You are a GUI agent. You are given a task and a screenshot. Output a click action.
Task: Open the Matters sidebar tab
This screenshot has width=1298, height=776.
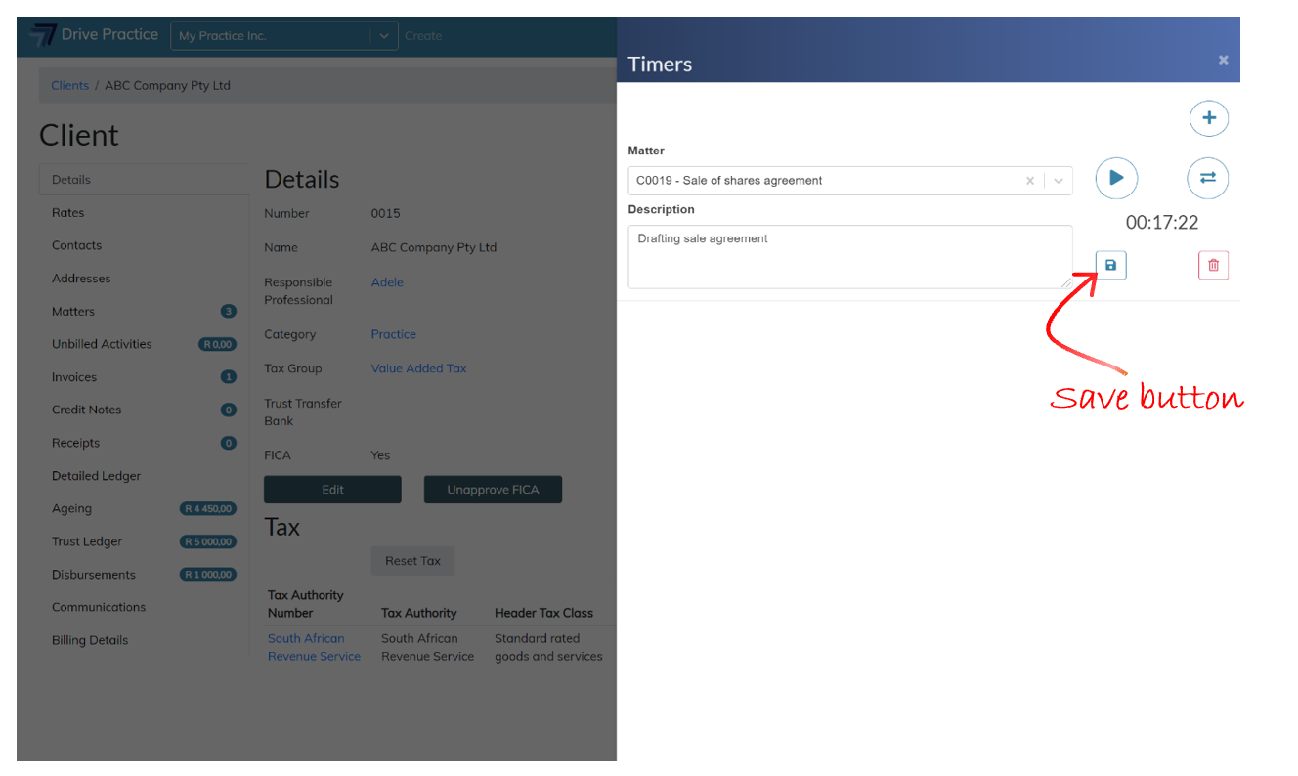(144, 312)
